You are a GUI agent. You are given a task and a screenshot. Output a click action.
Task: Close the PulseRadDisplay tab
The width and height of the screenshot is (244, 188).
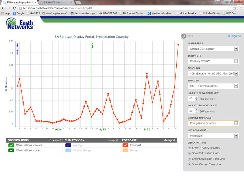tap(72, 3)
